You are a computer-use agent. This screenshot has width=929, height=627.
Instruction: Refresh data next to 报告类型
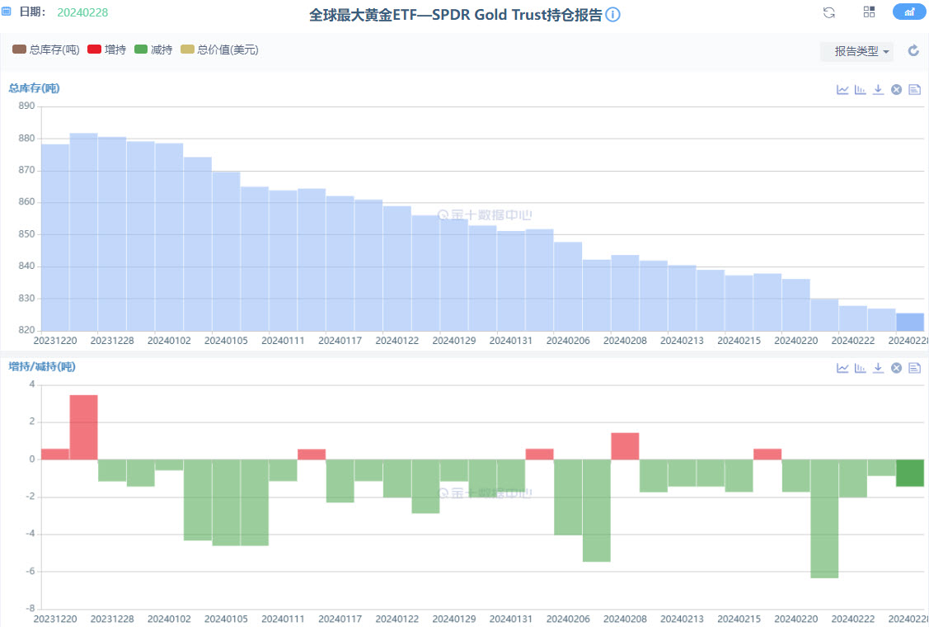click(913, 50)
